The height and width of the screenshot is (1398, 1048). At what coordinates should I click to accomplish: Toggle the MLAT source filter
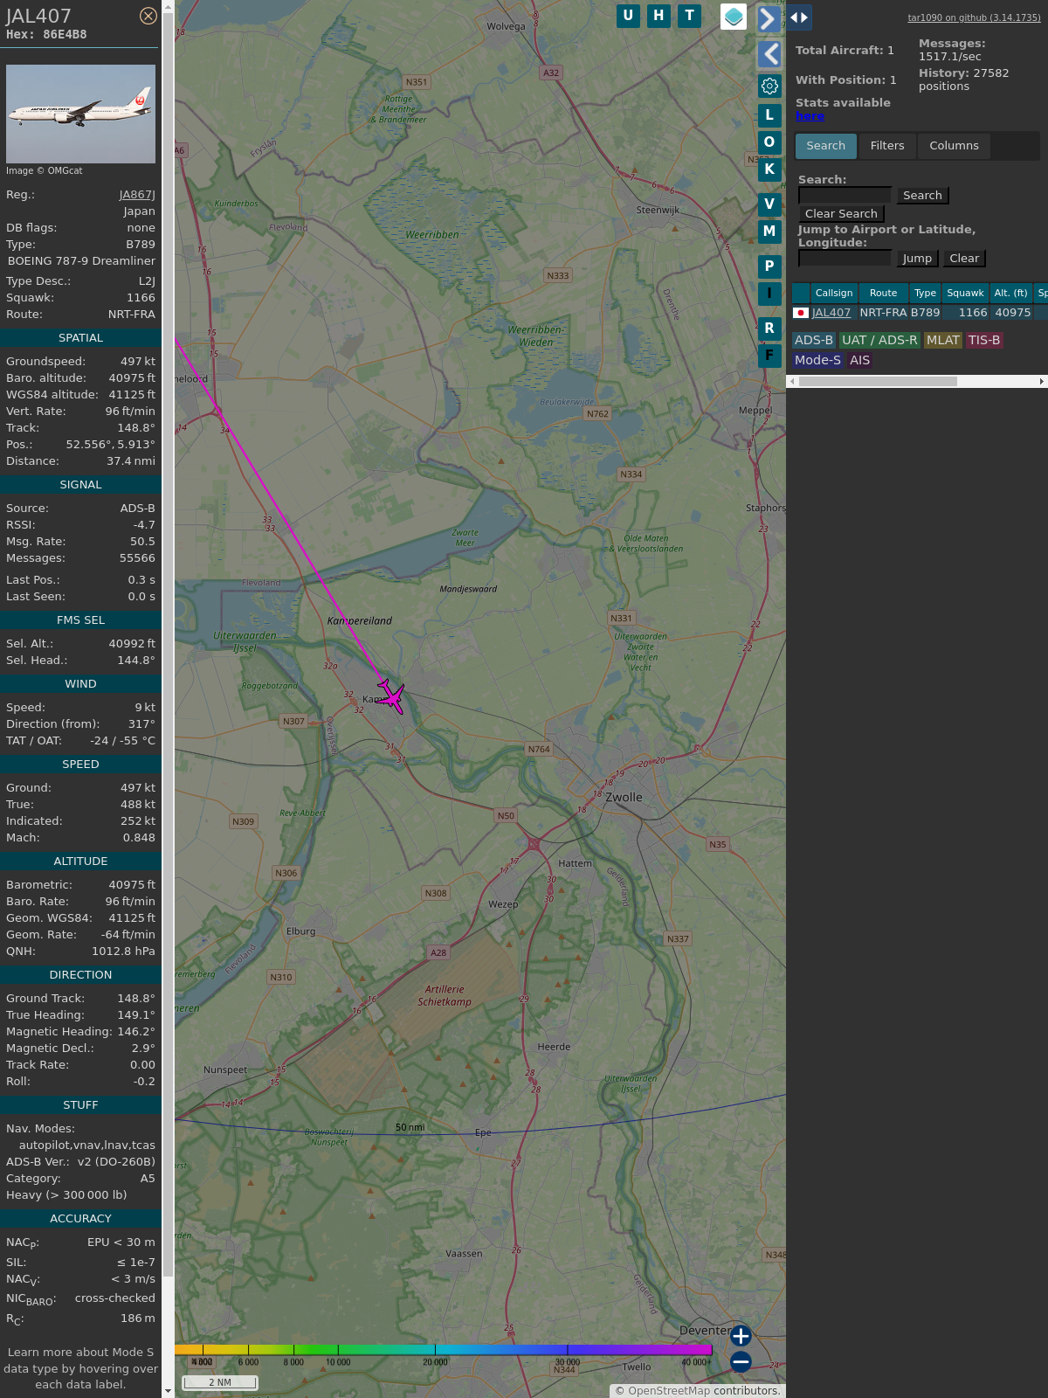943,341
